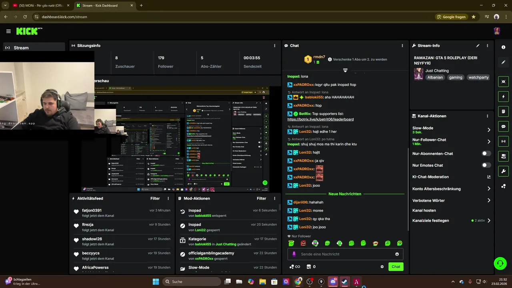Expand Kanalziele festlegen option
This screenshot has width=512, height=288.
[x=489, y=220]
